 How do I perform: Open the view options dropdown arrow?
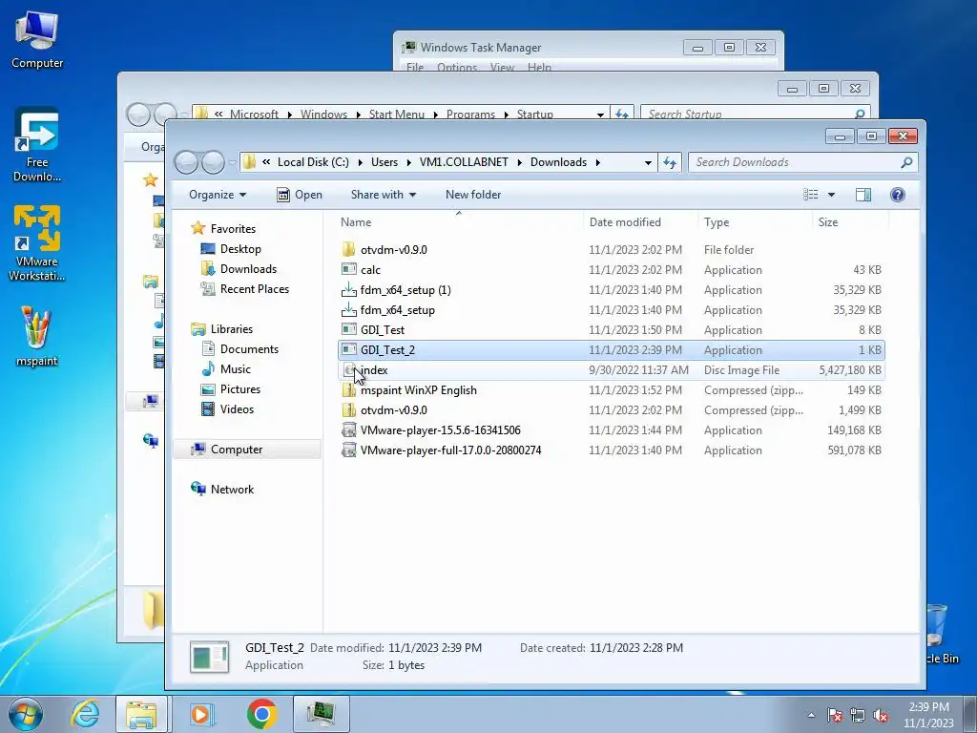click(x=831, y=195)
